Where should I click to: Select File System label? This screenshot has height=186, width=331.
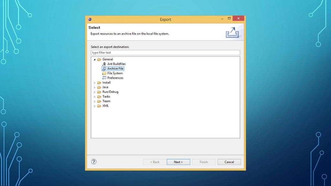click(115, 73)
